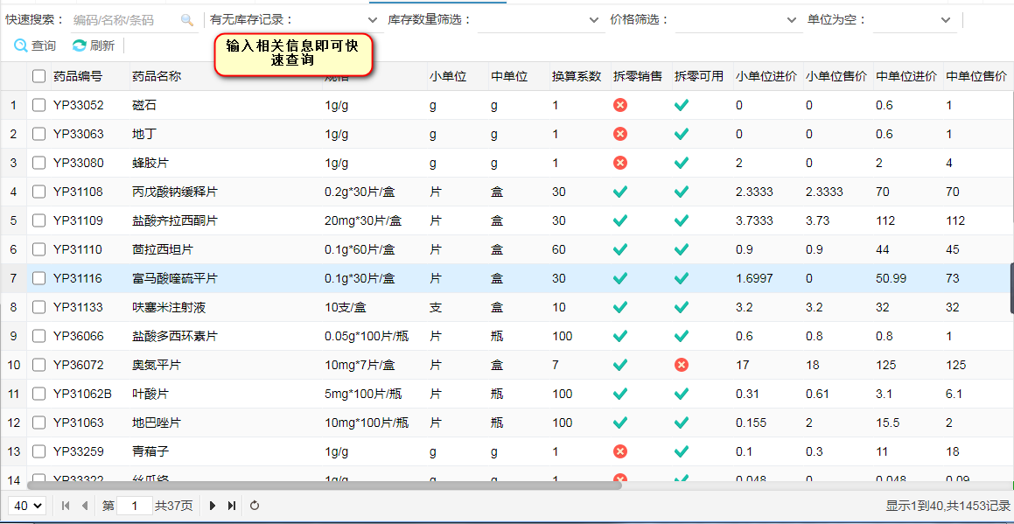Image resolution: width=1014 pixels, height=524 pixels.
Task: Click 拆零销售 checkmark for 叶酸片
Action: [x=620, y=394]
